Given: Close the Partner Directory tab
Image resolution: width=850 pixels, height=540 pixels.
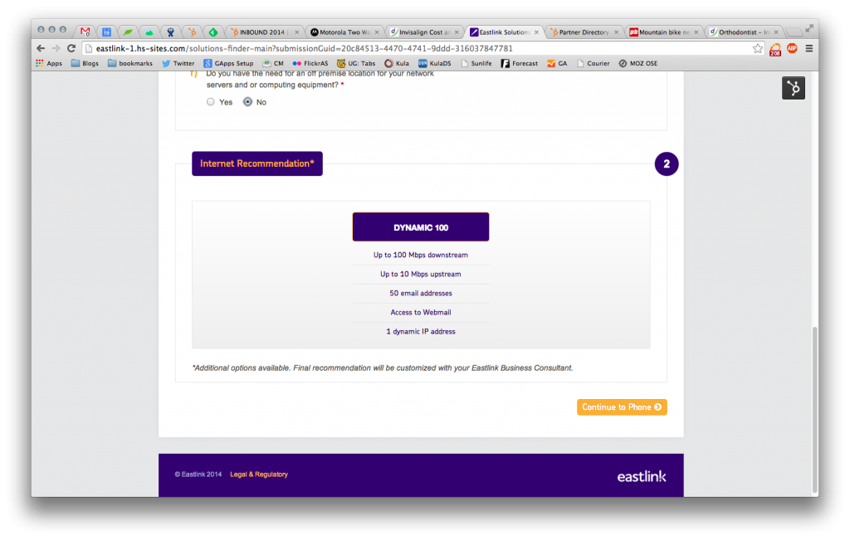Looking at the screenshot, I should click(x=616, y=32).
